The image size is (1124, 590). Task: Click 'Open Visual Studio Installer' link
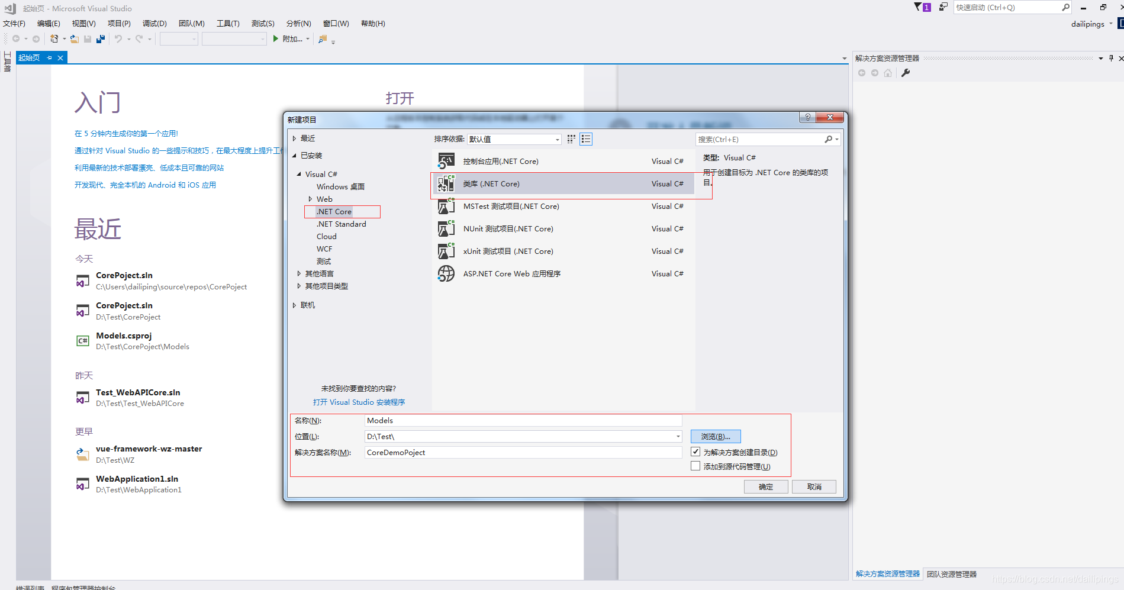[359, 402]
